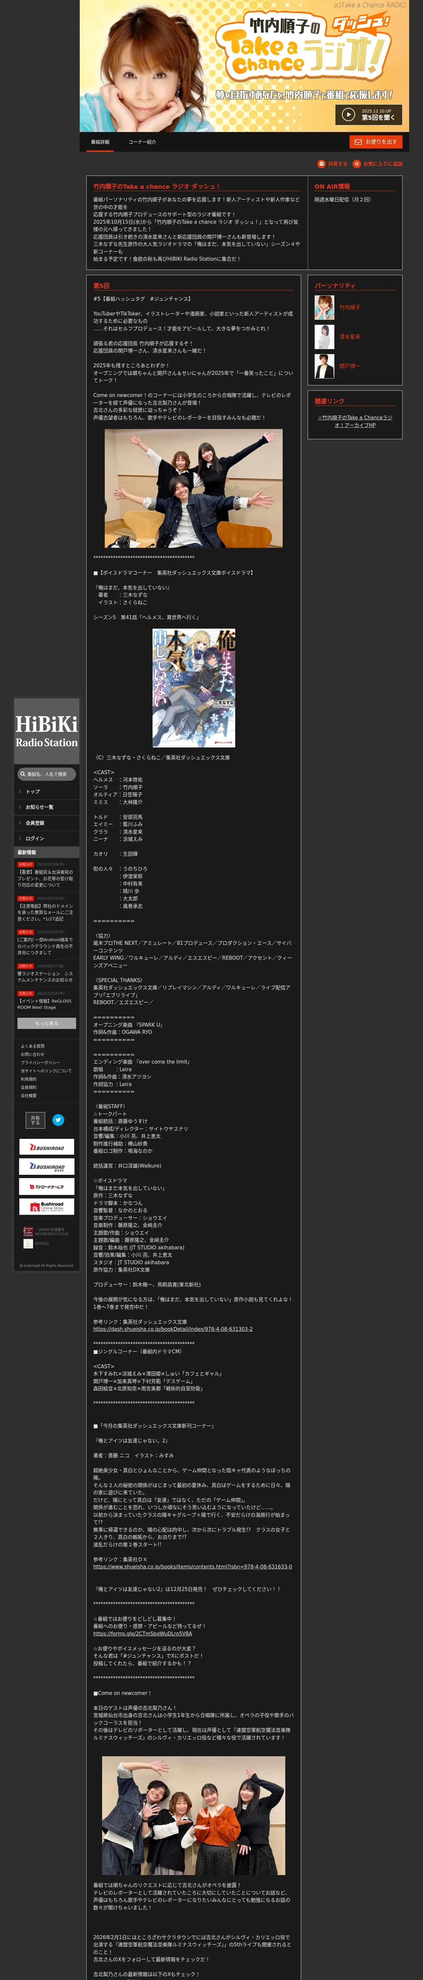Open the ブシロードゲームズ logo banner
Viewport: 423px width, 1980px height.
pyautogui.click(x=47, y=1187)
